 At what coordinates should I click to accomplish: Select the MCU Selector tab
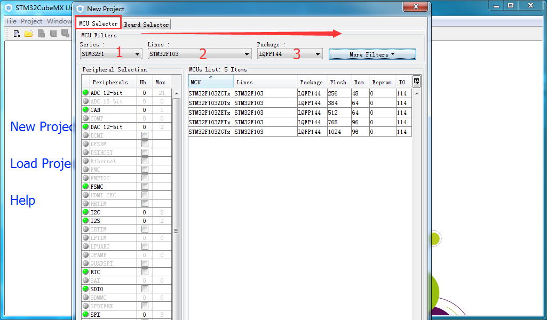point(98,23)
